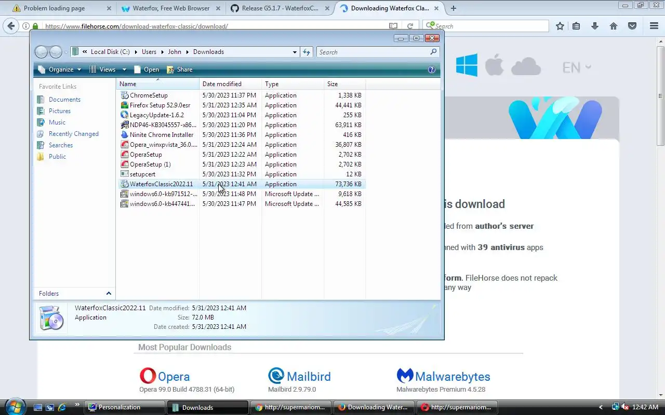
Task: Click the Share toolbar button
Action: click(x=180, y=70)
